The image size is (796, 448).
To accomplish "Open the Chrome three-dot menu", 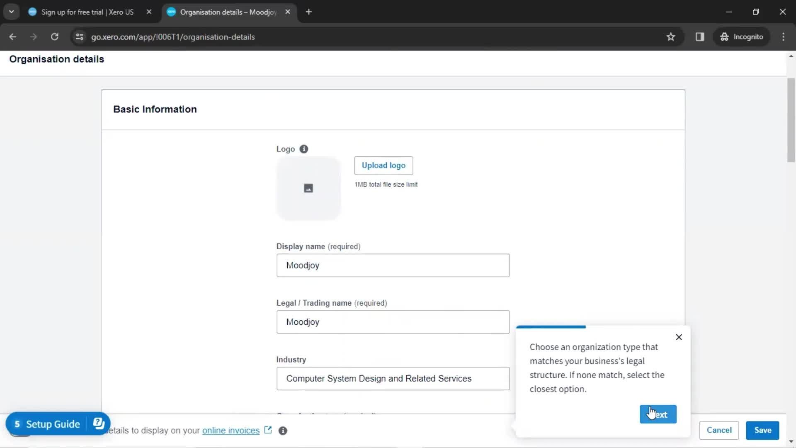I will click(783, 37).
